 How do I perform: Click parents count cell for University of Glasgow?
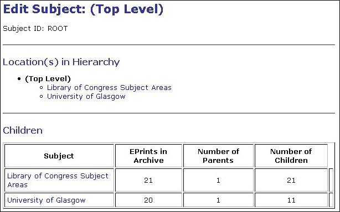[218, 200]
